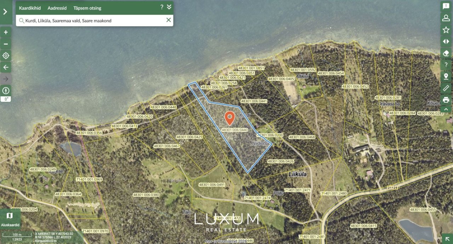Switch to the Kaardikihid tab
The width and height of the screenshot is (453, 244).
(x=30, y=8)
